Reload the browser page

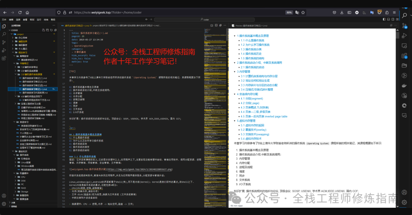[20, 12]
